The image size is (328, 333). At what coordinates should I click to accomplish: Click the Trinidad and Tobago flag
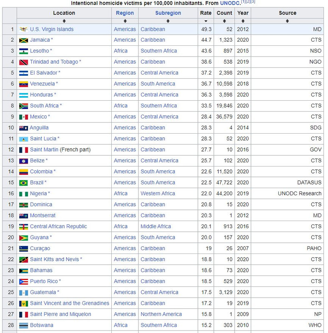(x=23, y=62)
